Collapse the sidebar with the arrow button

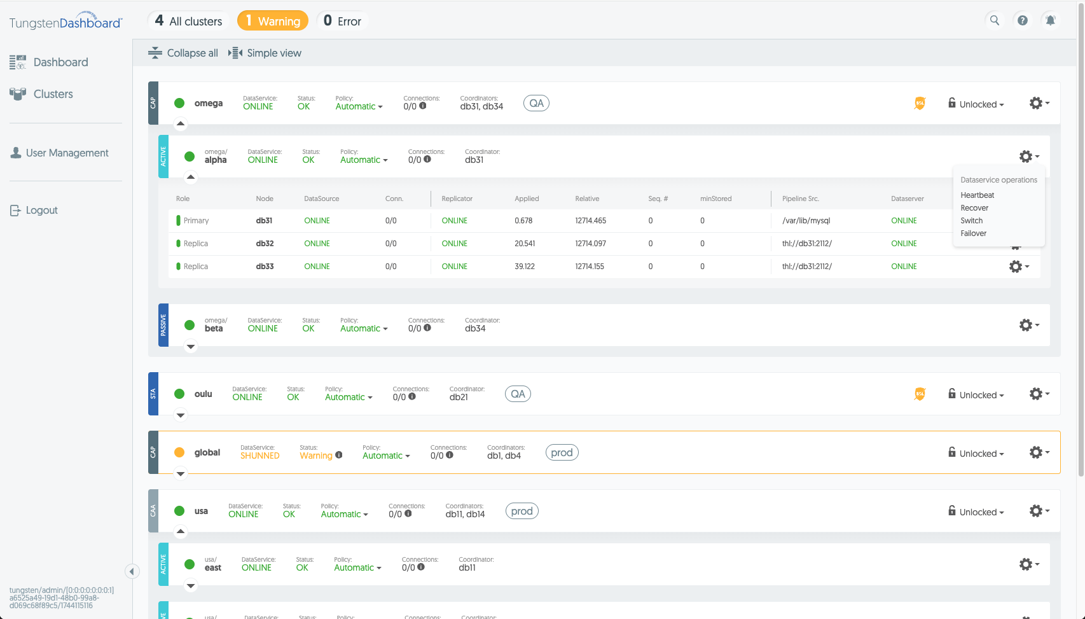click(x=132, y=571)
